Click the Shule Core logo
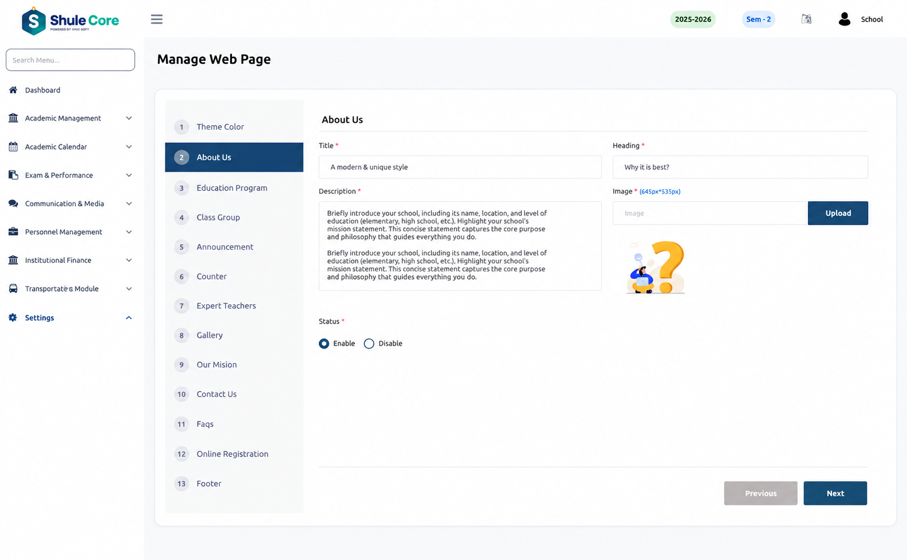This screenshot has width=907, height=560. pyautogui.click(x=70, y=21)
